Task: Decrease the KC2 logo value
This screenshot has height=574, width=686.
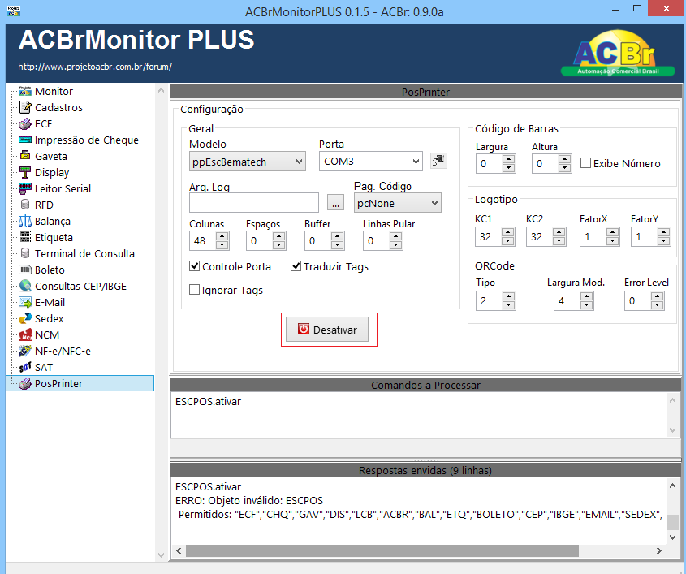Action: (559, 241)
